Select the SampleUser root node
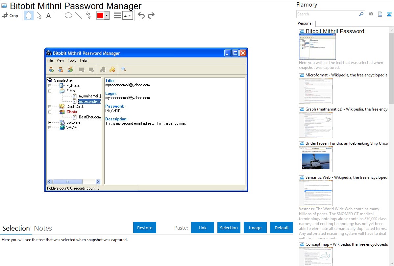 click(63, 80)
